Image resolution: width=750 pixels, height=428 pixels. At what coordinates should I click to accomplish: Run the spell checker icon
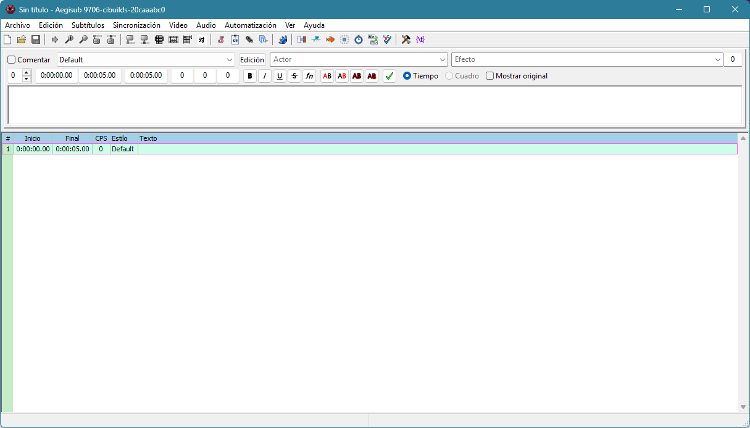click(x=387, y=40)
